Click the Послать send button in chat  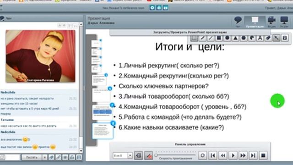click(x=32, y=157)
